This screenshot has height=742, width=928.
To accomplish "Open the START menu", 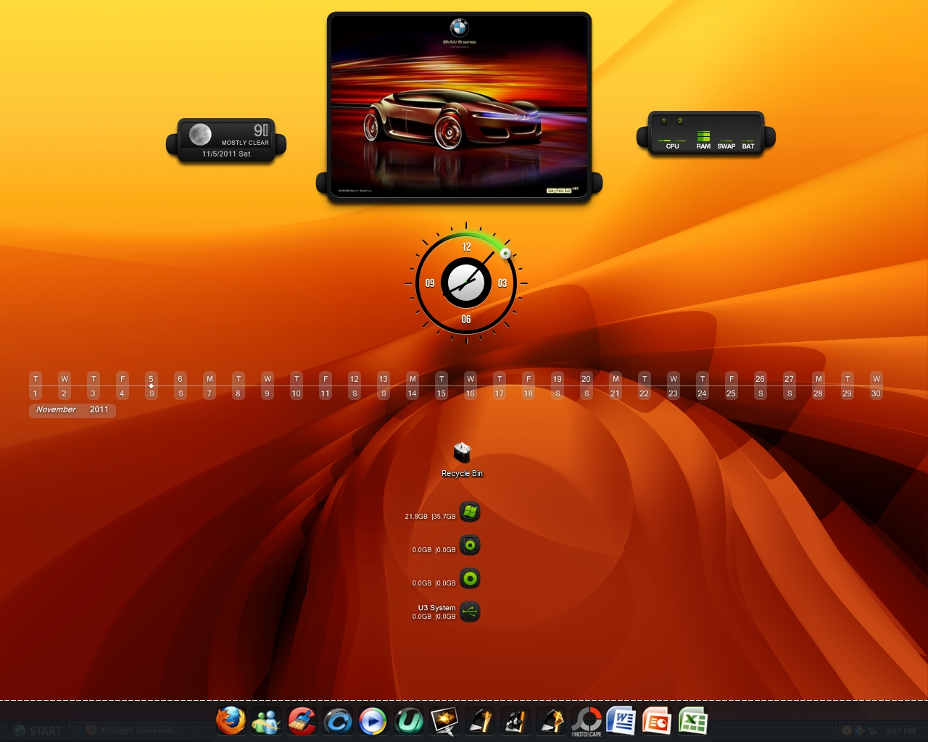I will pos(36,730).
